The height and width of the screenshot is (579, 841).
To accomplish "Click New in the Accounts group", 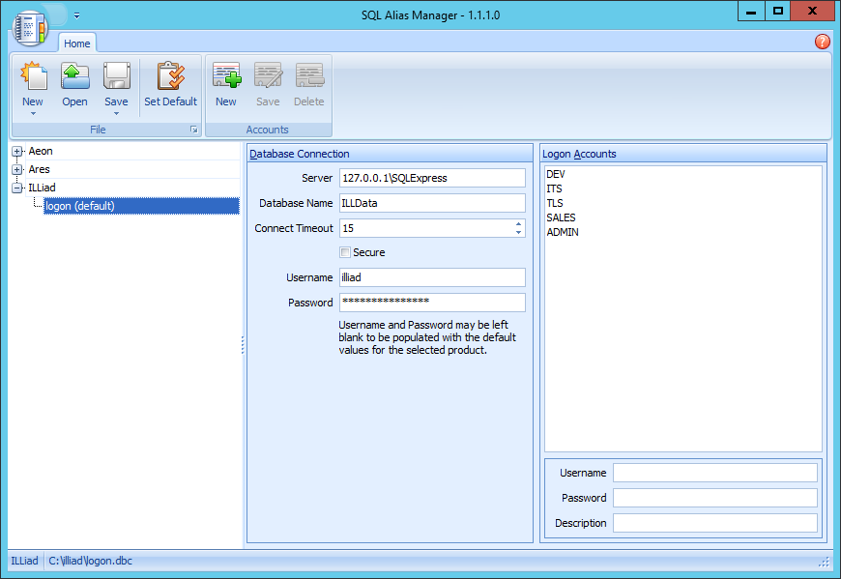I will 226,77.
